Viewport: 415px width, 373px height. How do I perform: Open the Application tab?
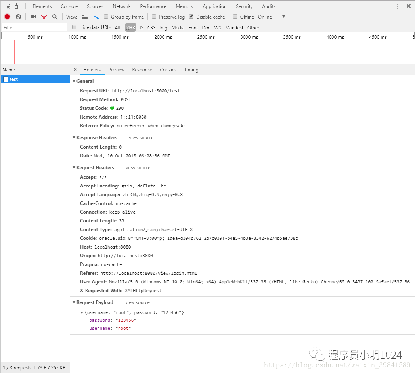215,6
